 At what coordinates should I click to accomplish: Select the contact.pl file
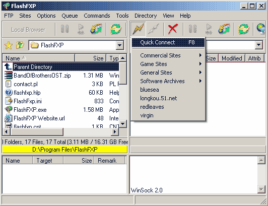point(61,84)
